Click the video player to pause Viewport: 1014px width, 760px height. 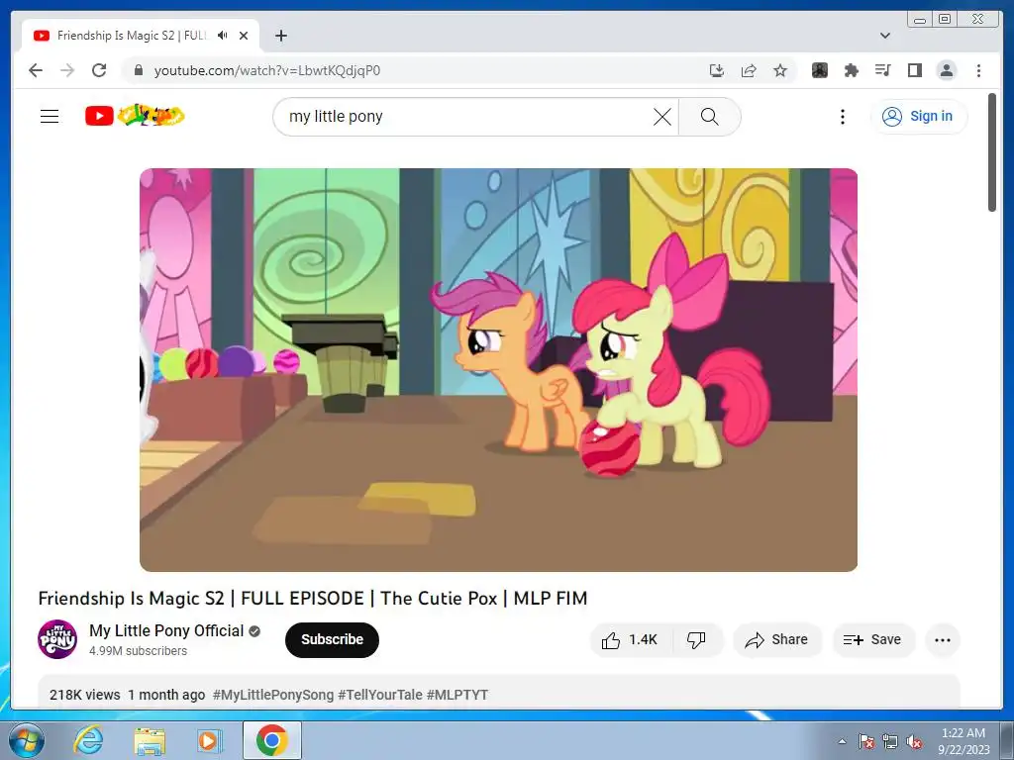coord(499,370)
